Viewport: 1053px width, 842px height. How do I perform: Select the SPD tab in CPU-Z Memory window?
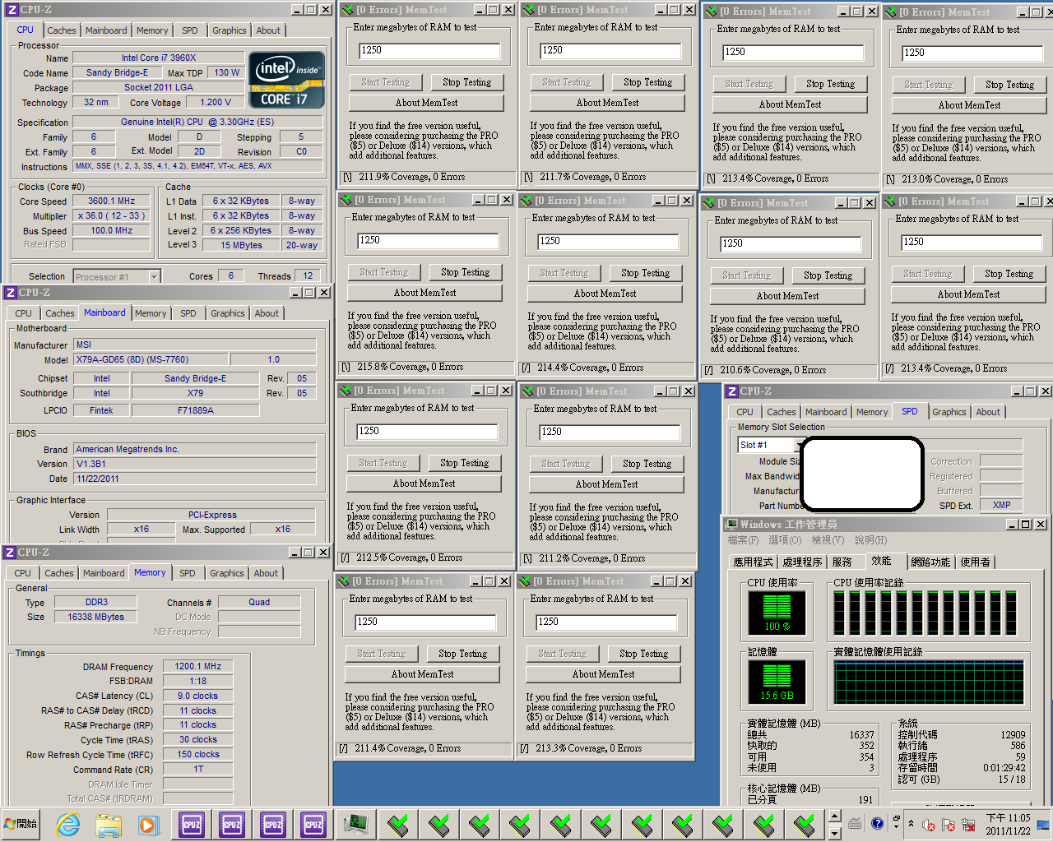click(188, 573)
